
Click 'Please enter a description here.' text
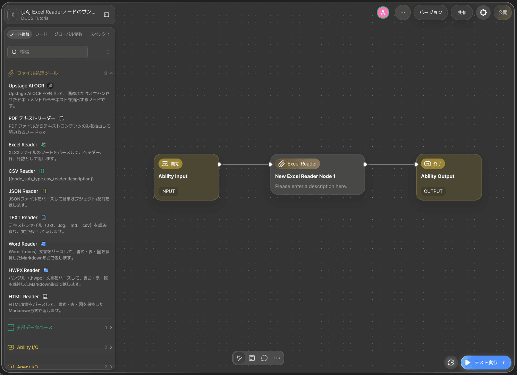point(311,186)
